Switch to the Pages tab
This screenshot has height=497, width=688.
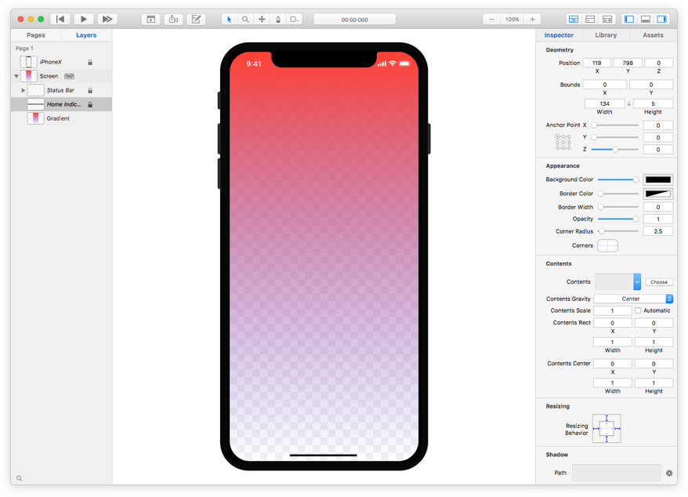(x=36, y=35)
